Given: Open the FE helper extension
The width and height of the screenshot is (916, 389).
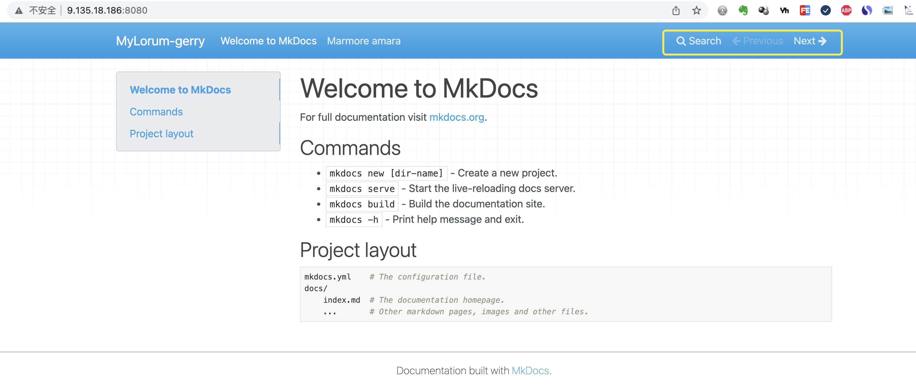Looking at the screenshot, I should click(x=805, y=11).
